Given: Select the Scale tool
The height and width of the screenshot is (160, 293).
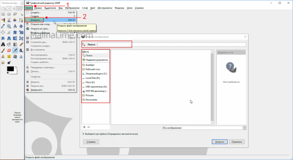Looking at the screenshot, I should tap(21, 32).
